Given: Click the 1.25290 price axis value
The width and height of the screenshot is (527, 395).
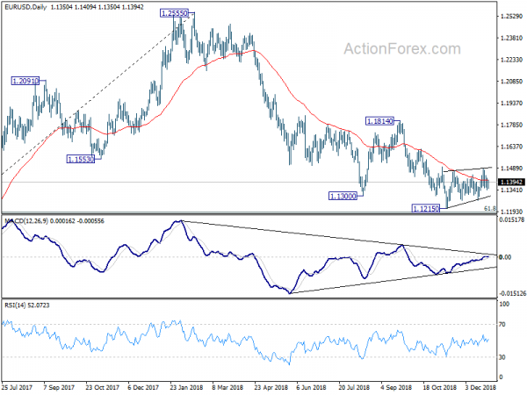Looking at the screenshot, I should 511,16.
